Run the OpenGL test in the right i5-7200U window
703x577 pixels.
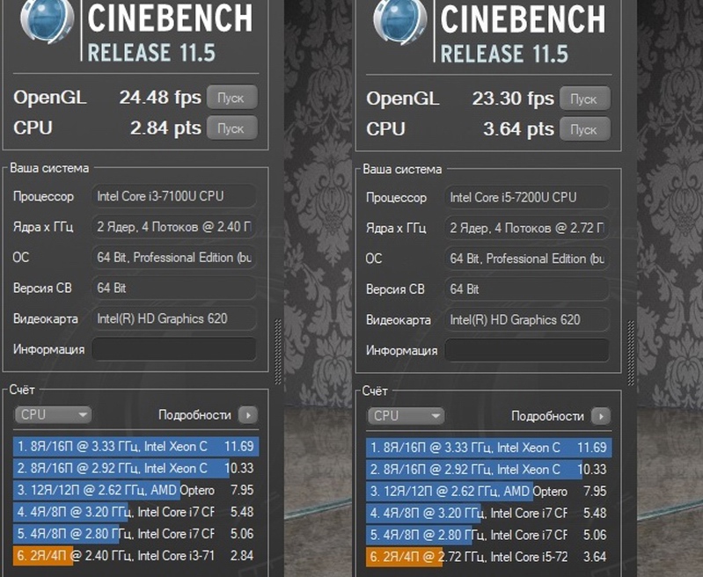click(x=584, y=99)
